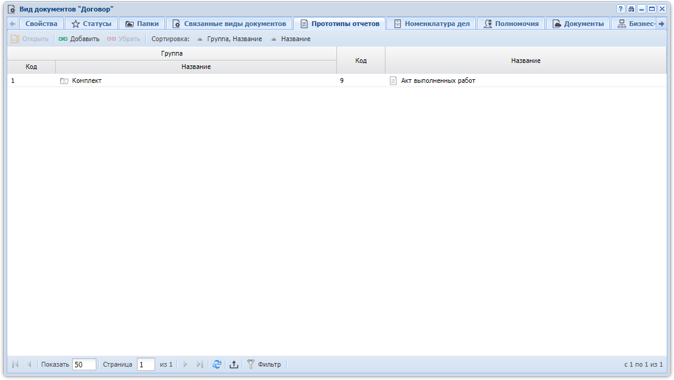Click the export upload icon
The image size is (674, 380).
(234, 364)
